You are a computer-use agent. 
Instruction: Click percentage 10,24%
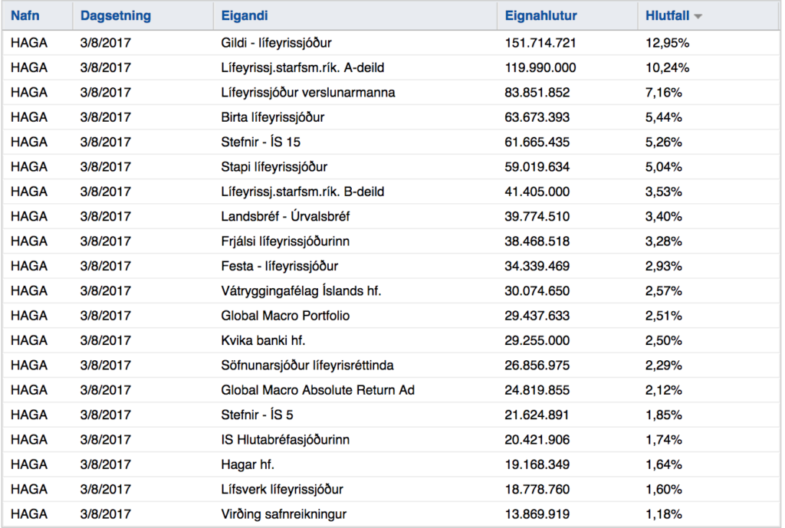click(x=668, y=67)
